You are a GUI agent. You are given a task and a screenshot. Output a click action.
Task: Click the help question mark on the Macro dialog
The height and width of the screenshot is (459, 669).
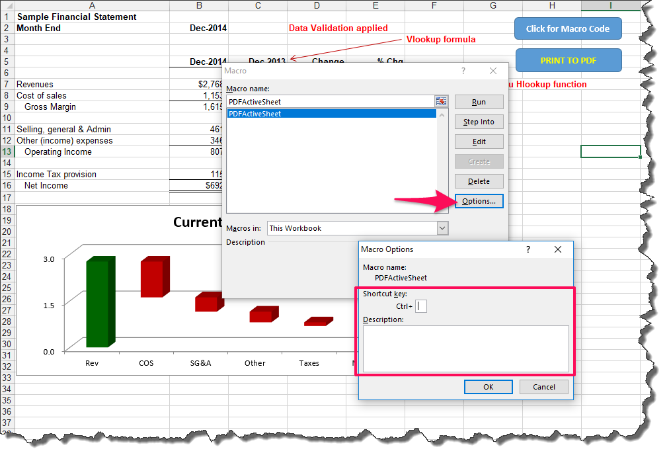point(463,71)
